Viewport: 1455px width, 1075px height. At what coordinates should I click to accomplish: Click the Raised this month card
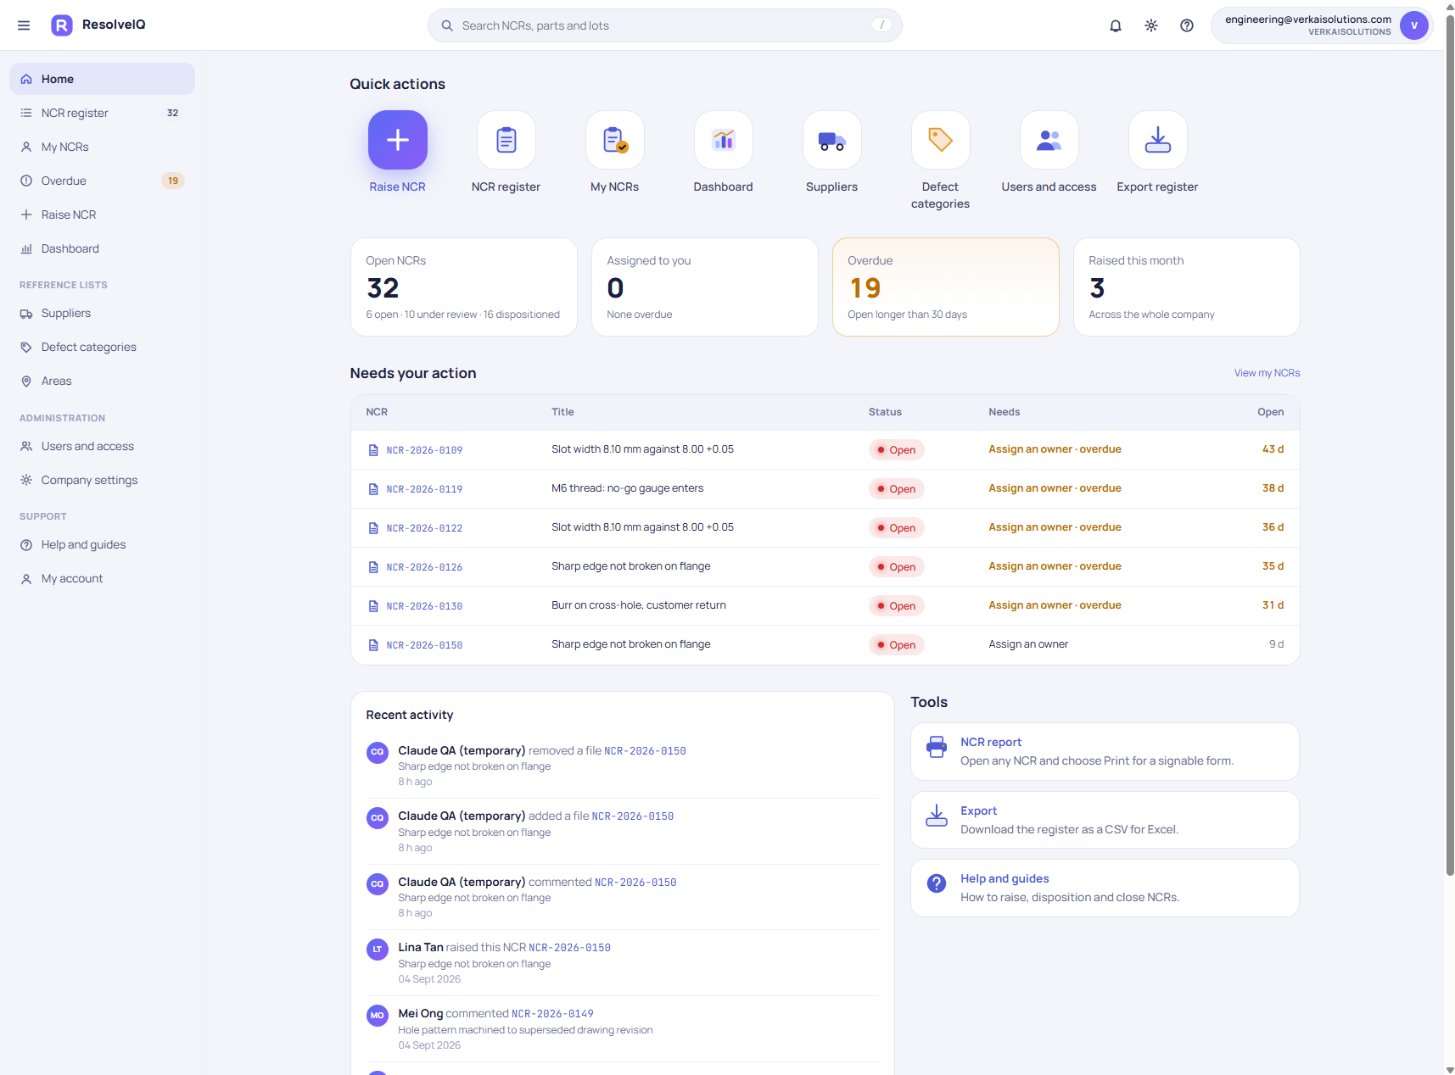coord(1187,287)
